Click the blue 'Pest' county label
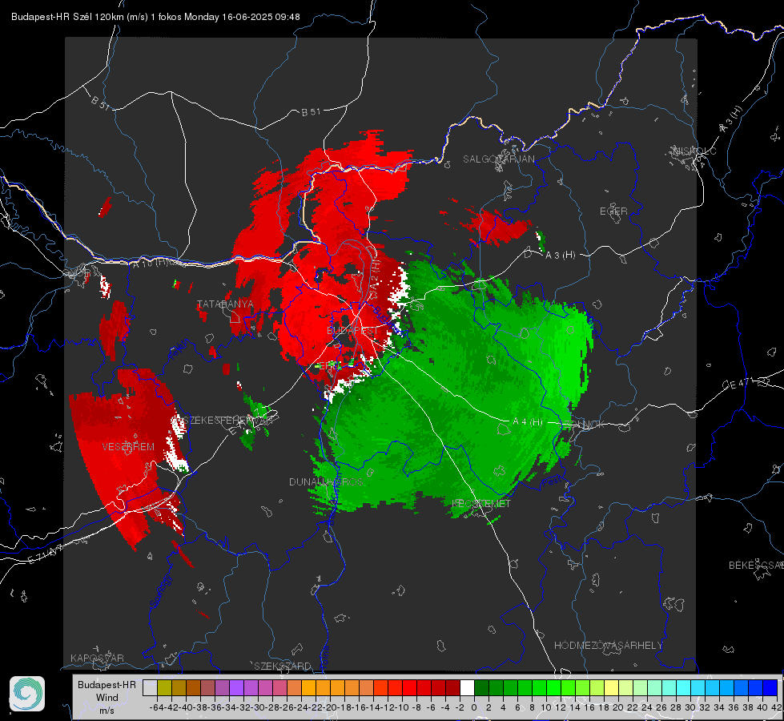The width and height of the screenshot is (784, 721). pos(551,482)
